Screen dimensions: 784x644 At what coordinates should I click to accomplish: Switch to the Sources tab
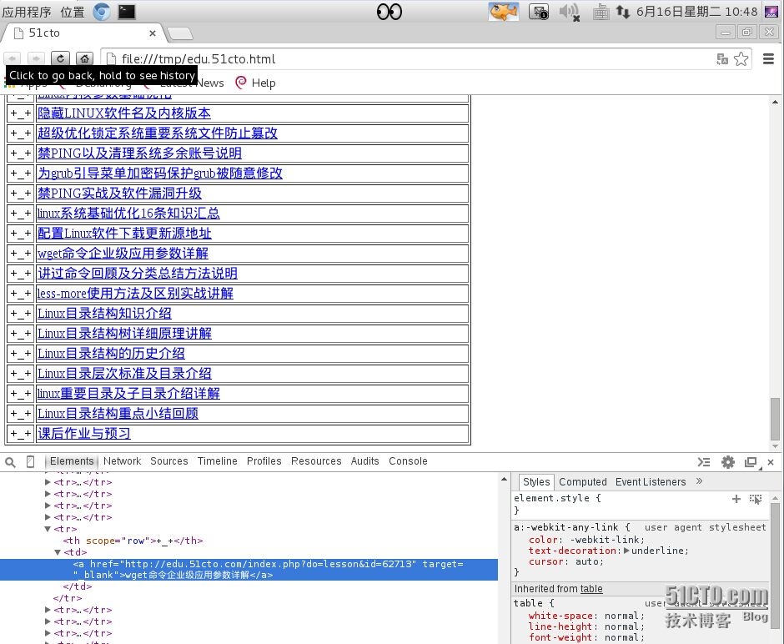tap(169, 461)
